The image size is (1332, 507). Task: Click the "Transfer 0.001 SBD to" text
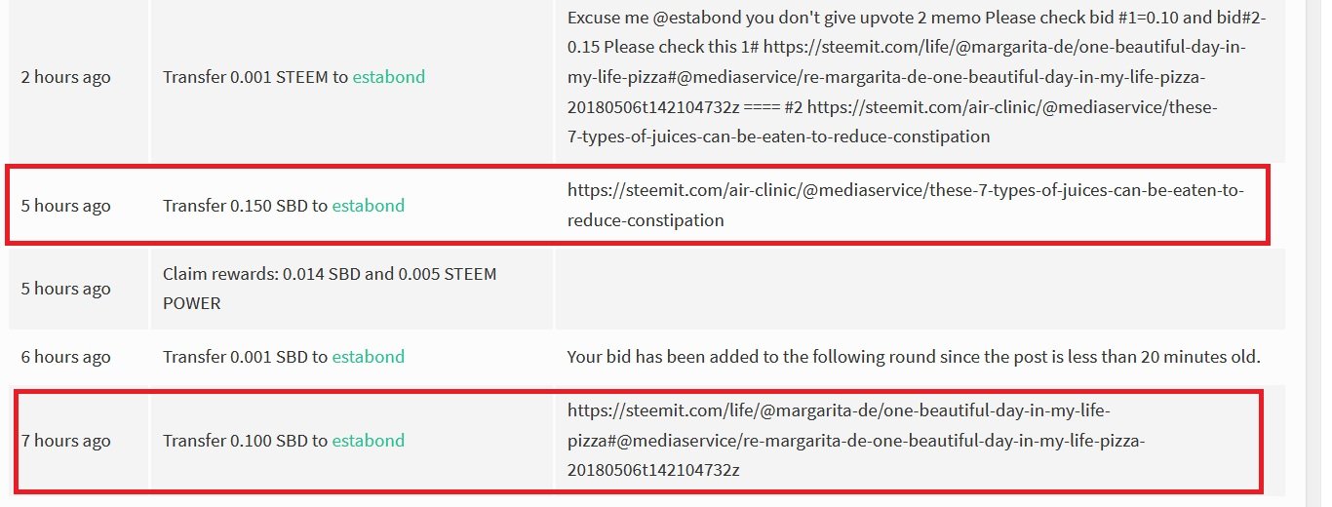(246, 357)
